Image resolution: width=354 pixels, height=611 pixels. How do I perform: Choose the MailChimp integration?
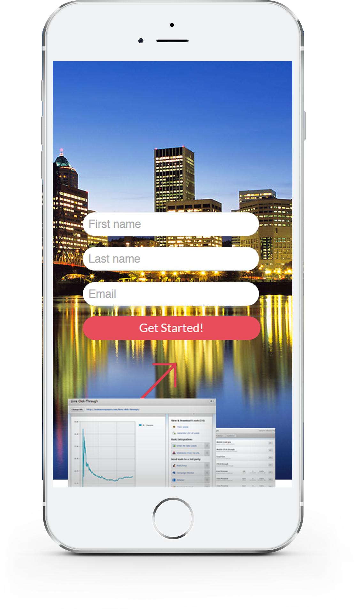[x=182, y=466]
